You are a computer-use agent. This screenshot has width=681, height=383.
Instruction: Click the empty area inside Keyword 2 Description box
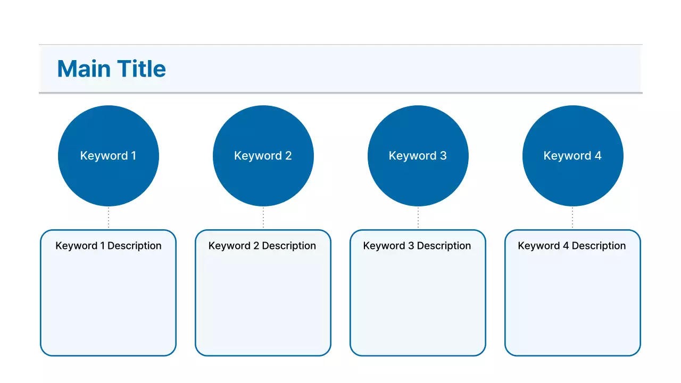(263, 303)
